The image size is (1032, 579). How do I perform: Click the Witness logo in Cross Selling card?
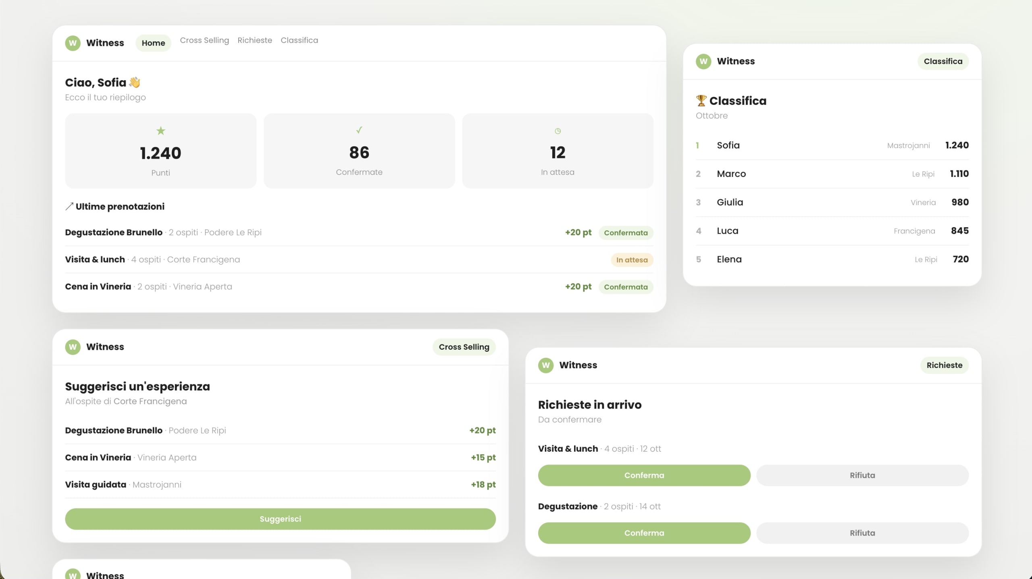point(73,347)
